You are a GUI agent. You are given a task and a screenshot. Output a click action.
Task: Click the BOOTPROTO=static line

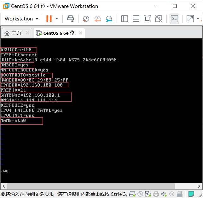pyautogui.click(x=23, y=75)
